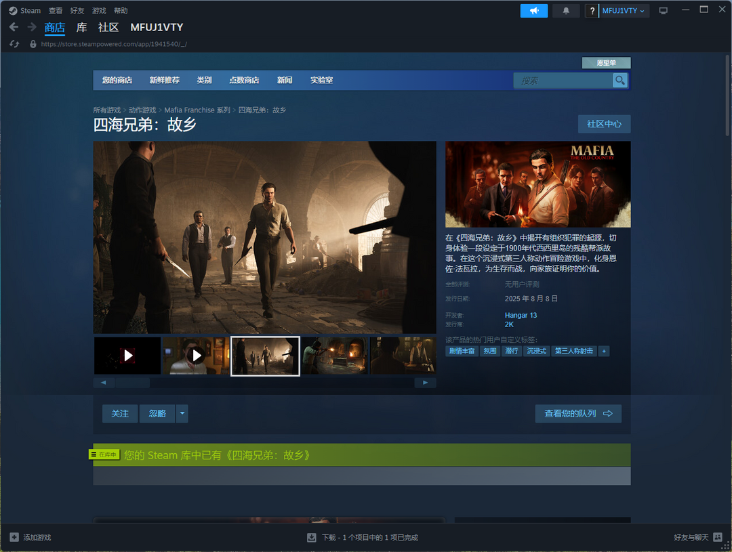This screenshot has width=732, height=552.
Task: Click the 所有游戏 breadcrumb link
Action: (x=107, y=110)
